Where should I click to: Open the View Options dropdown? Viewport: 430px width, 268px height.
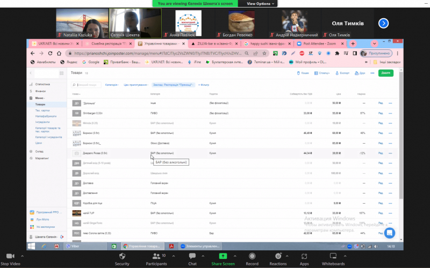(260, 4)
